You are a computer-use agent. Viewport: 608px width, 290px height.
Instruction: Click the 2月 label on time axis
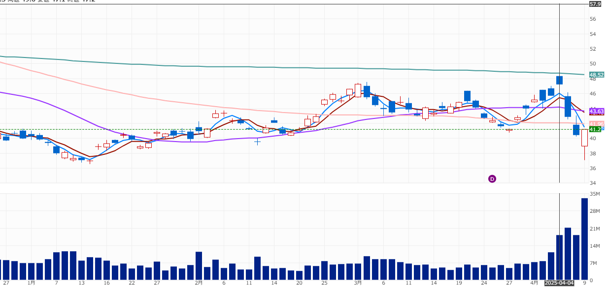coord(199,283)
